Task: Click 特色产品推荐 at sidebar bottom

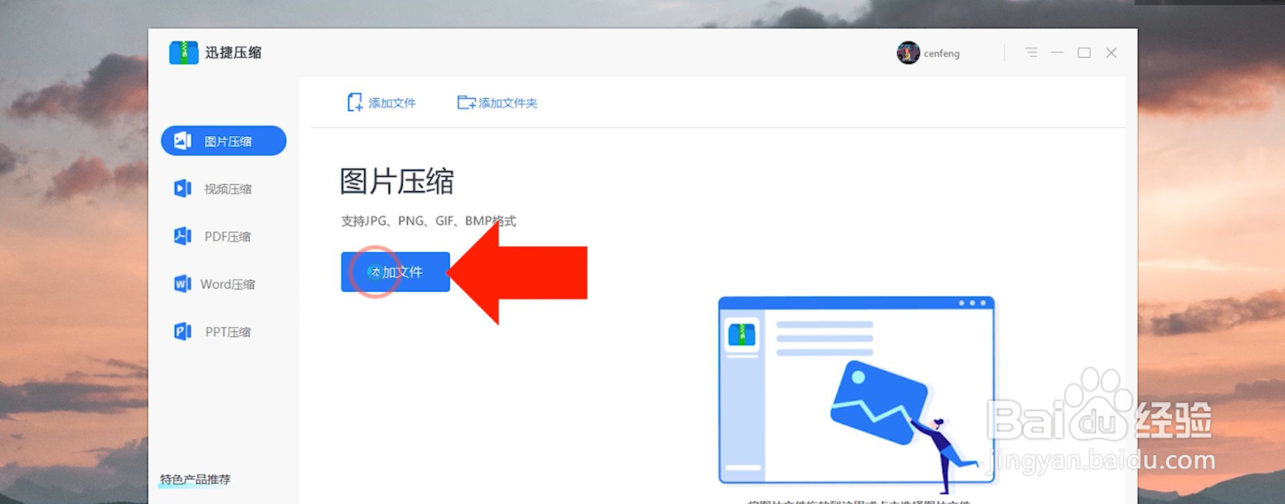Action: pos(195,480)
